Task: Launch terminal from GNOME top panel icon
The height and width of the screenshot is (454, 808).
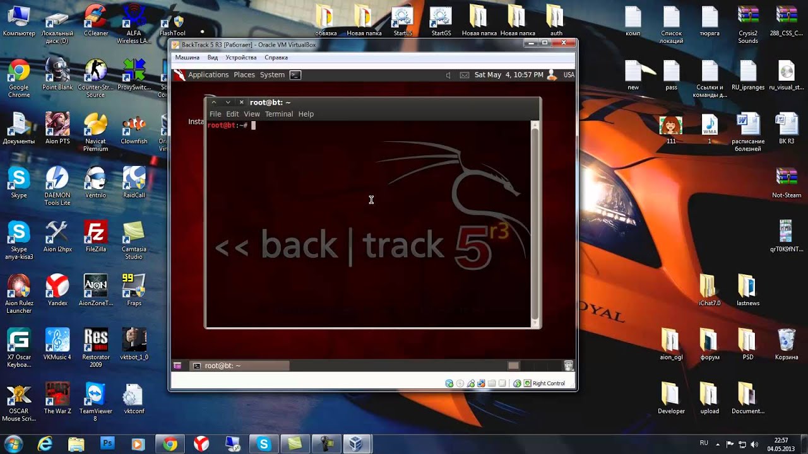Action: point(295,74)
